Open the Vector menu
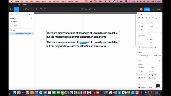This screenshot has width=171, height=96. (44, 1)
